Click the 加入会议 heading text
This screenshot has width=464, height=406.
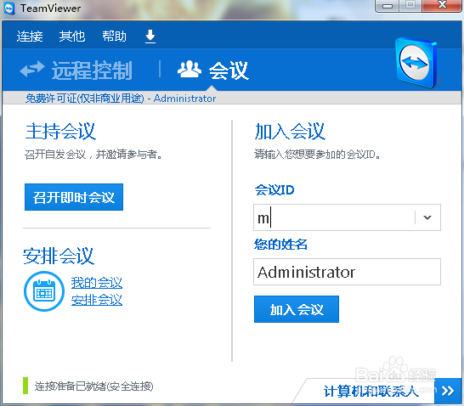coord(290,131)
